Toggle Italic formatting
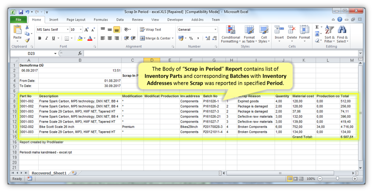Screen dimensions: 373x192 click(47, 38)
